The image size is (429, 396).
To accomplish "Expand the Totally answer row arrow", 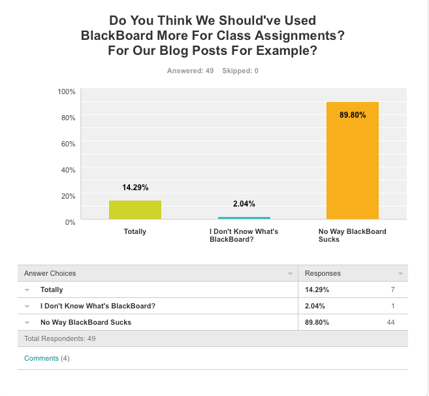I will tap(27, 289).
